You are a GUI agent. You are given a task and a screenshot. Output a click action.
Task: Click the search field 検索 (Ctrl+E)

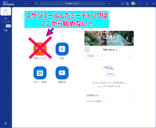click(x=73, y=4)
